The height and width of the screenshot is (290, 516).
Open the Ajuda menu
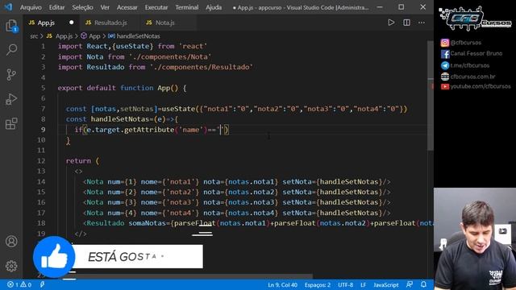pos(214,7)
